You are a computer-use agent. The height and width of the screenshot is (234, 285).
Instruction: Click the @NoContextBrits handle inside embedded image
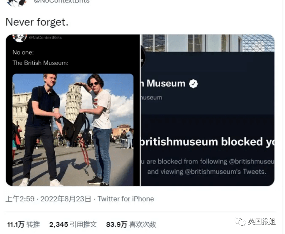point(45,38)
